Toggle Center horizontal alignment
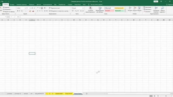This screenshot has width=173, height=97. pyautogui.click(x=40, y=11)
